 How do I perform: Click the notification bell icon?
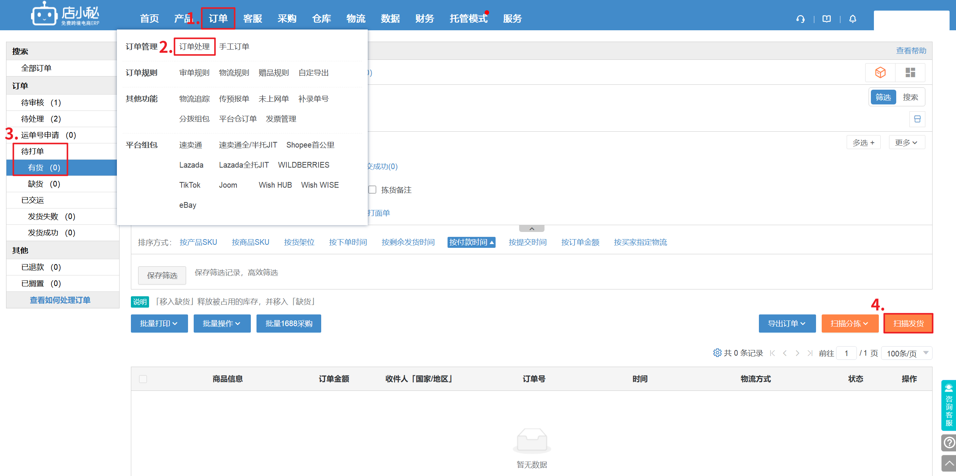tap(852, 19)
